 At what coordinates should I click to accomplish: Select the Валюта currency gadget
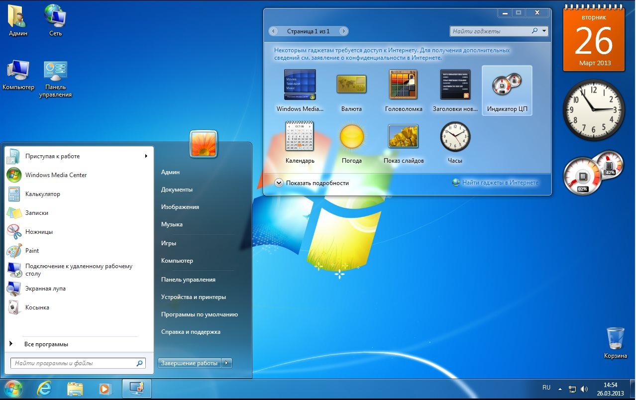coord(351,85)
